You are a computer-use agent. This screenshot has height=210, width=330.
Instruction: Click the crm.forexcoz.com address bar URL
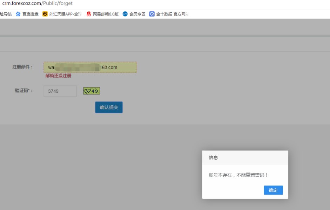[x=37, y=3]
